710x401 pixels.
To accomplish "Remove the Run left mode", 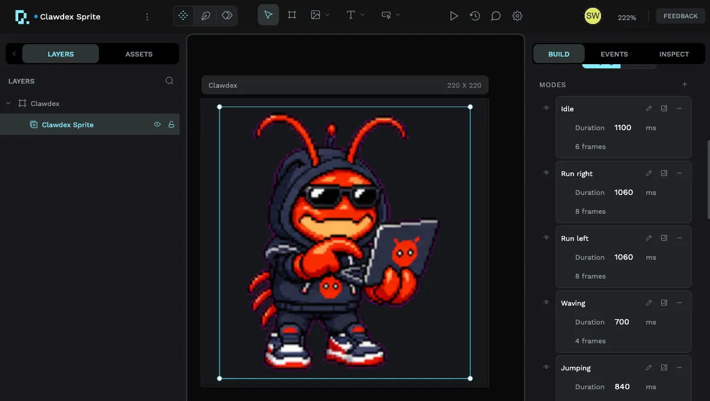I will pos(679,238).
